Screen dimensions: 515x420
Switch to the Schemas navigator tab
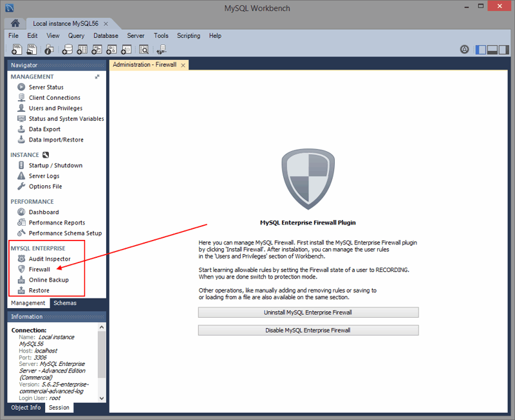click(x=65, y=303)
